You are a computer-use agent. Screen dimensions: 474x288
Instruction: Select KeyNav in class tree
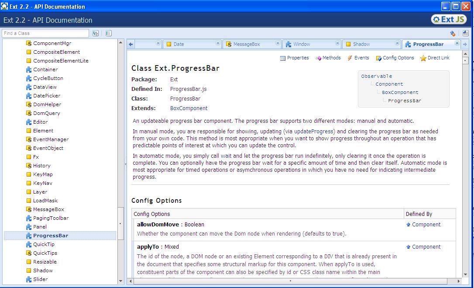click(x=43, y=183)
